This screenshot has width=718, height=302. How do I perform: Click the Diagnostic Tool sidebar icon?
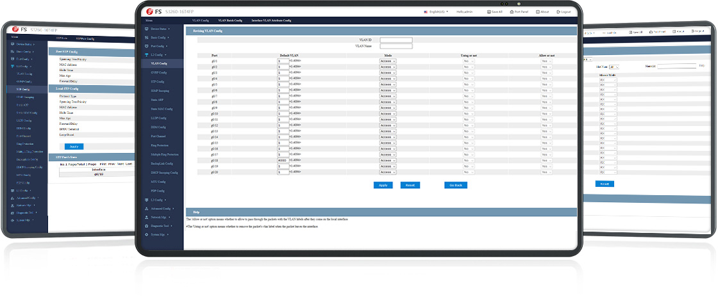(146, 226)
